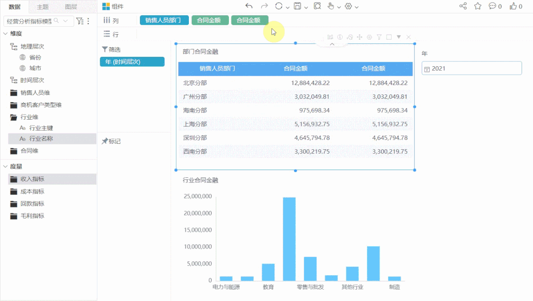Open comments bubble icon
Image resolution: width=533 pixels, height=301 pixels.
tap(492, 6)
